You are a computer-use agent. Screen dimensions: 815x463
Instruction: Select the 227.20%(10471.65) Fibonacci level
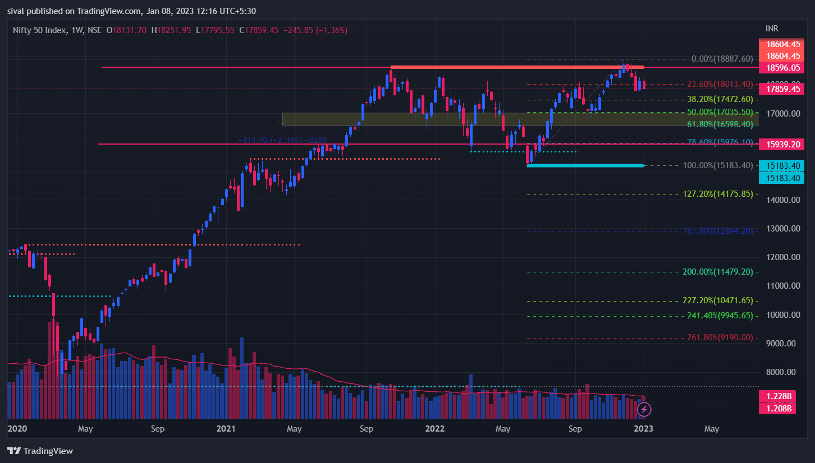pos(718,300)
